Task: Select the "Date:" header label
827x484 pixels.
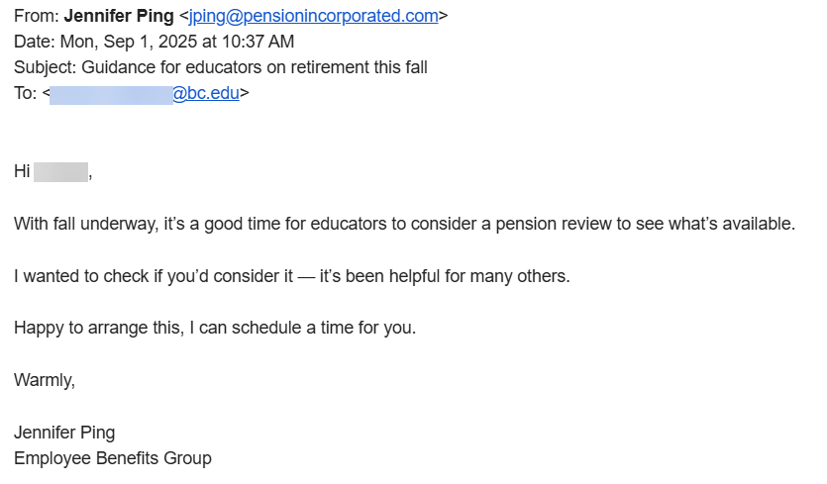Action: click(x=35, y=42)
